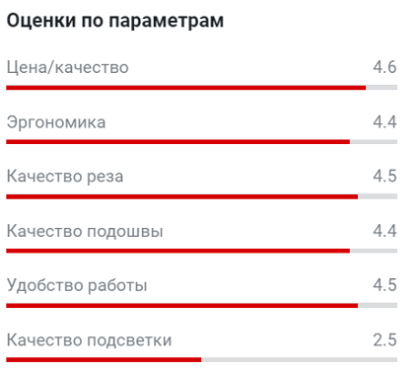Click the red part of Качество подсветки bar

104,360
